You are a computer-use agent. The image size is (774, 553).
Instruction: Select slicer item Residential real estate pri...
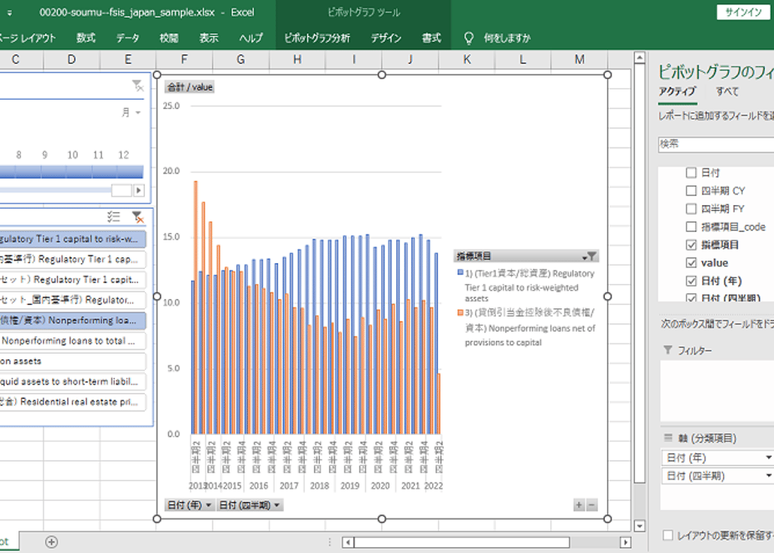(x=71, y=402)
